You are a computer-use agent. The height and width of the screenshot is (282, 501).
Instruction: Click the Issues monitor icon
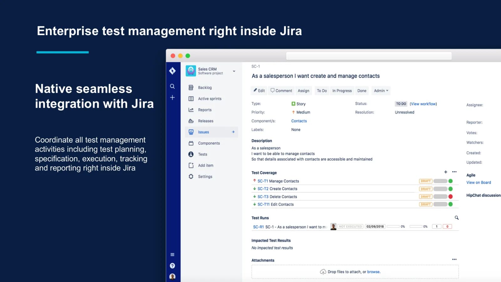pos(191,132)
